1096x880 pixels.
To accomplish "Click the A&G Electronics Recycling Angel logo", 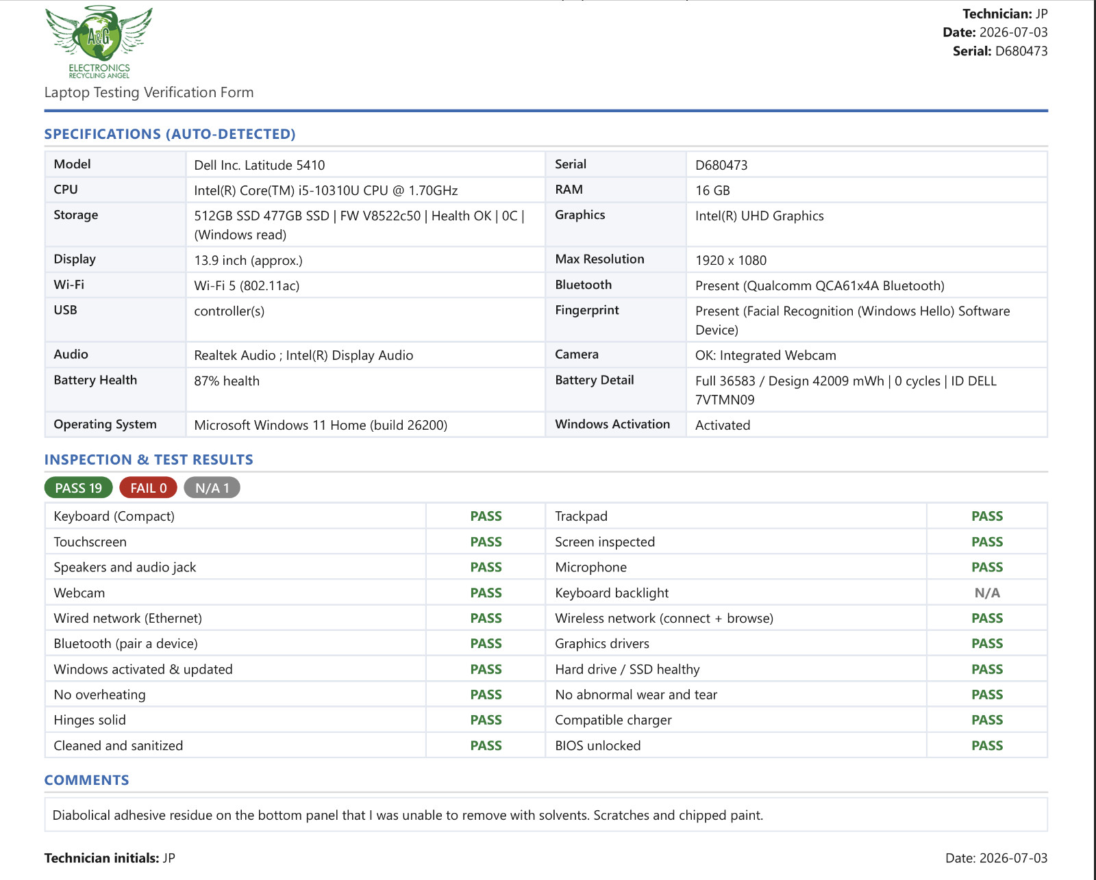I will (x=99, y=42).
